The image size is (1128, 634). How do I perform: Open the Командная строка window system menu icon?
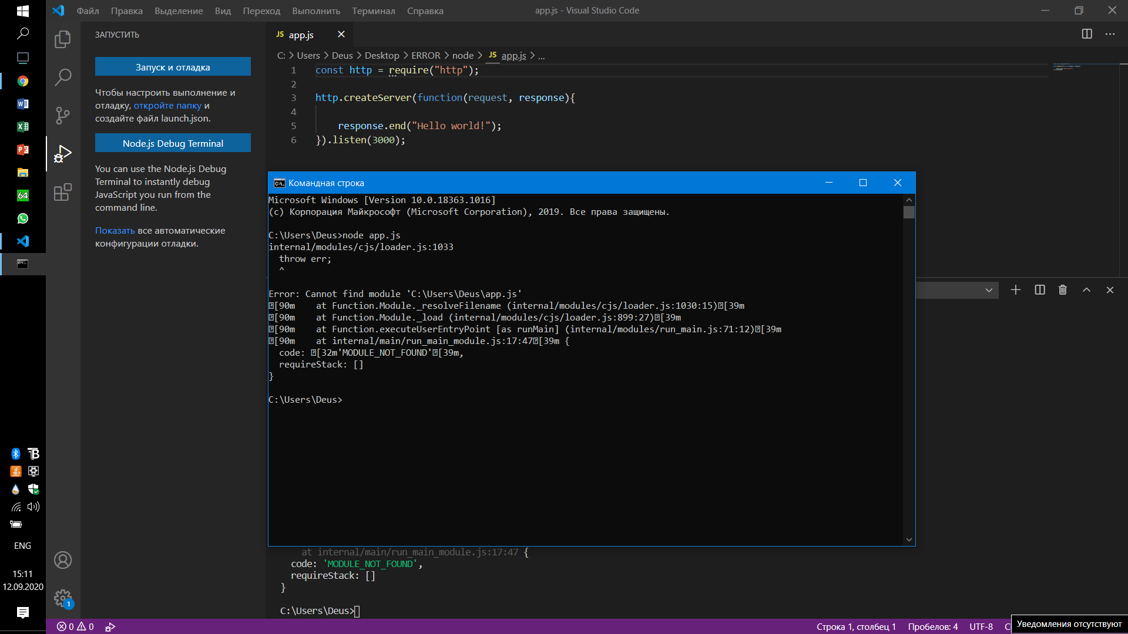(x=279, y=183)
